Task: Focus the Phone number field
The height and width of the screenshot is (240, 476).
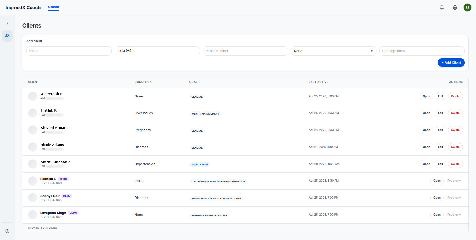Action: [x=245, y=51]
